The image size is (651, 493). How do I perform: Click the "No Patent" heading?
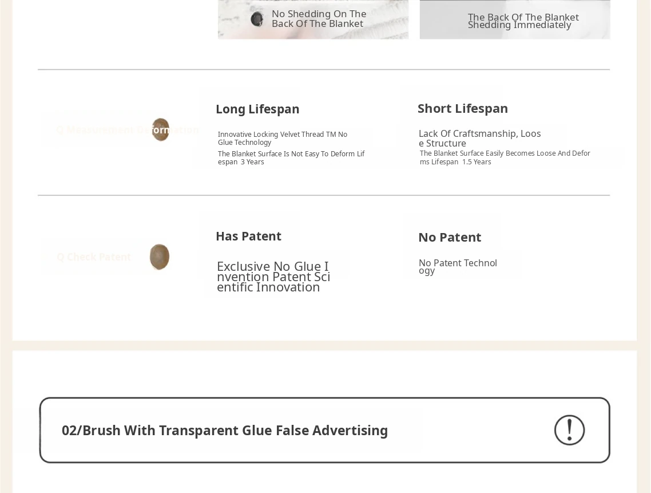click(x=450, y=237)
